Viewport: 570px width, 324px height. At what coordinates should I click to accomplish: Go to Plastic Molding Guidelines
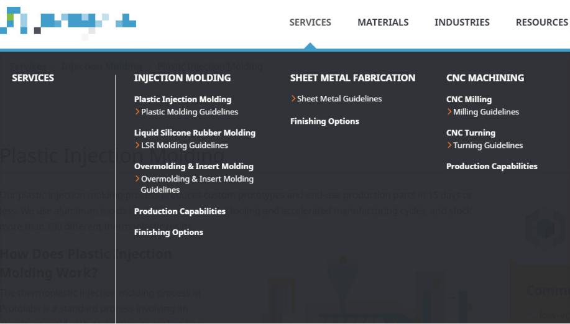pos(189,112)
